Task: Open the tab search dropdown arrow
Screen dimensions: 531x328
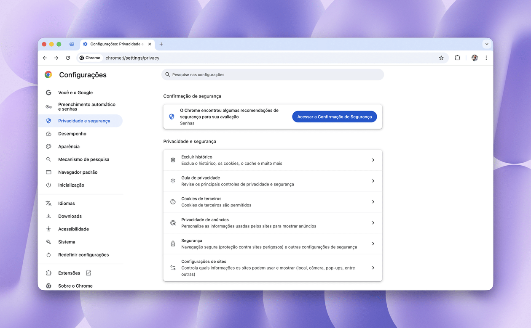Action: (487, 44)
